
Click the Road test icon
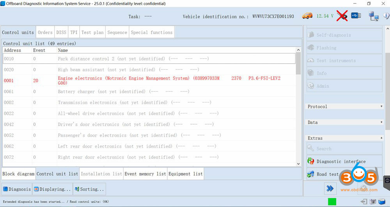[x=310, y=174]
